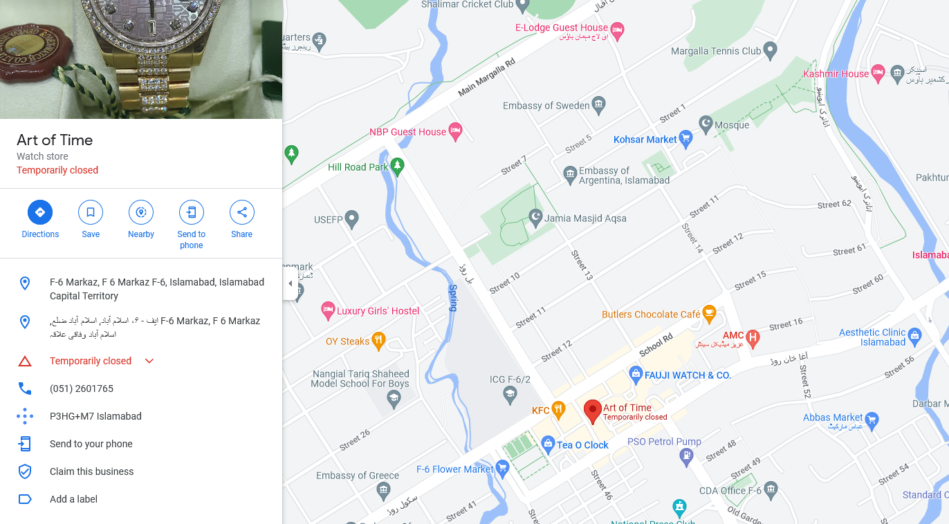Save Art of Time using bookmark icon
Viewport: 949px width, 524px height.
pyautogui.click(x=91, y=212)
